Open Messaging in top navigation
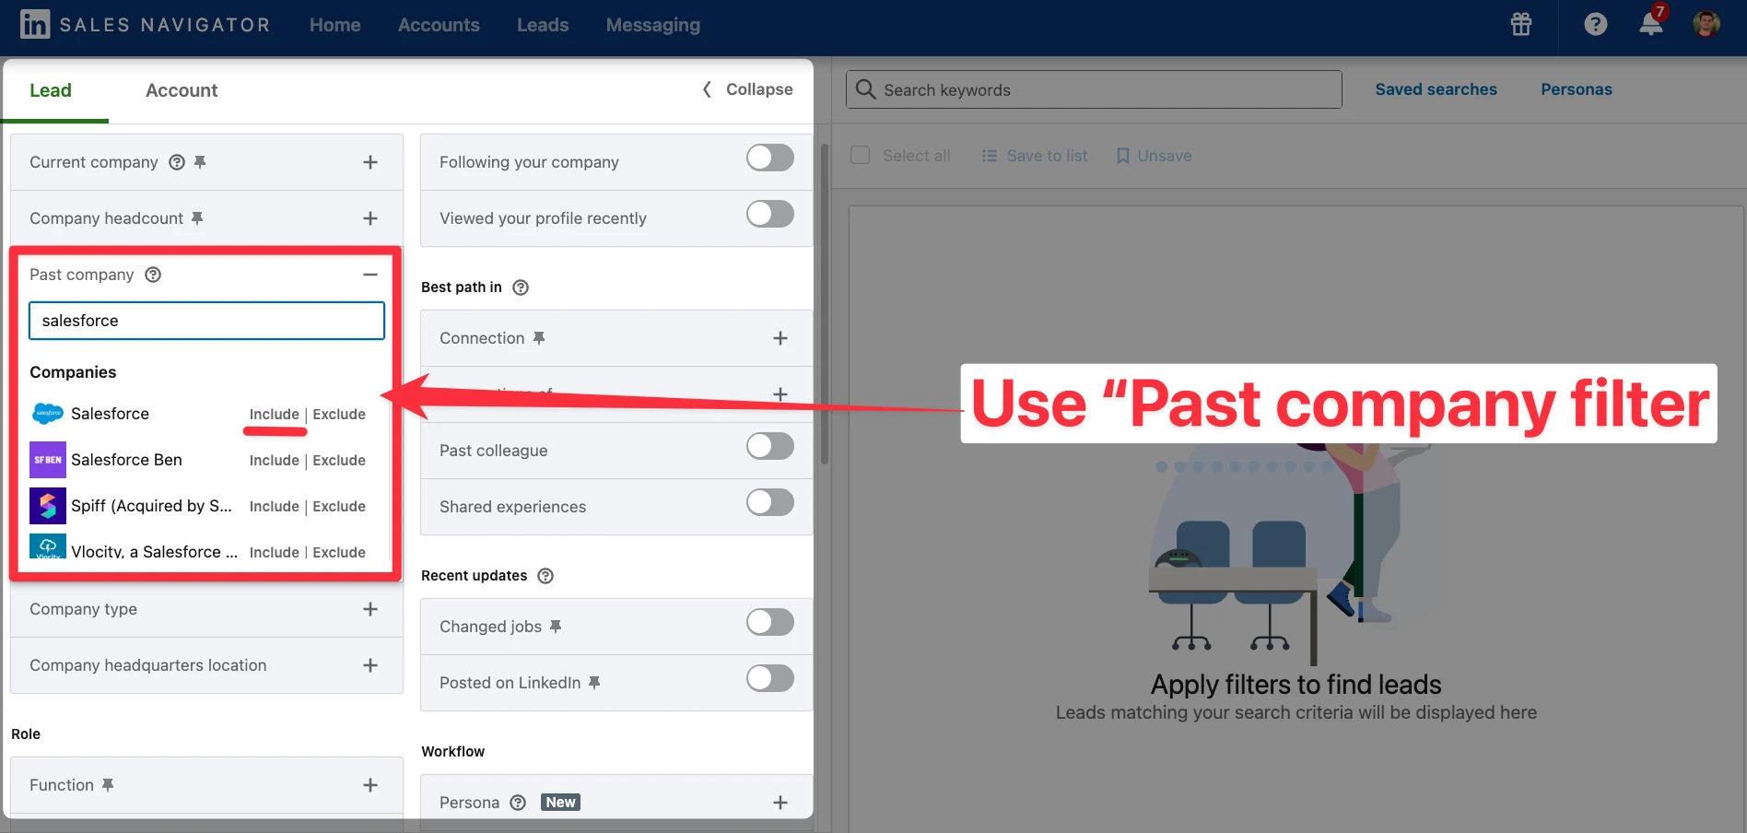1747x833 pixels. [x=653, y=25]
